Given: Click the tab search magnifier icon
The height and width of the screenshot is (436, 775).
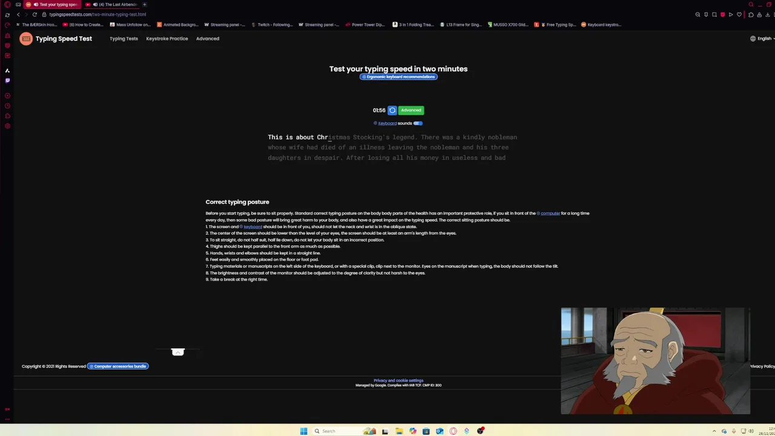Looking at the screenshot, I should point(751,4).
